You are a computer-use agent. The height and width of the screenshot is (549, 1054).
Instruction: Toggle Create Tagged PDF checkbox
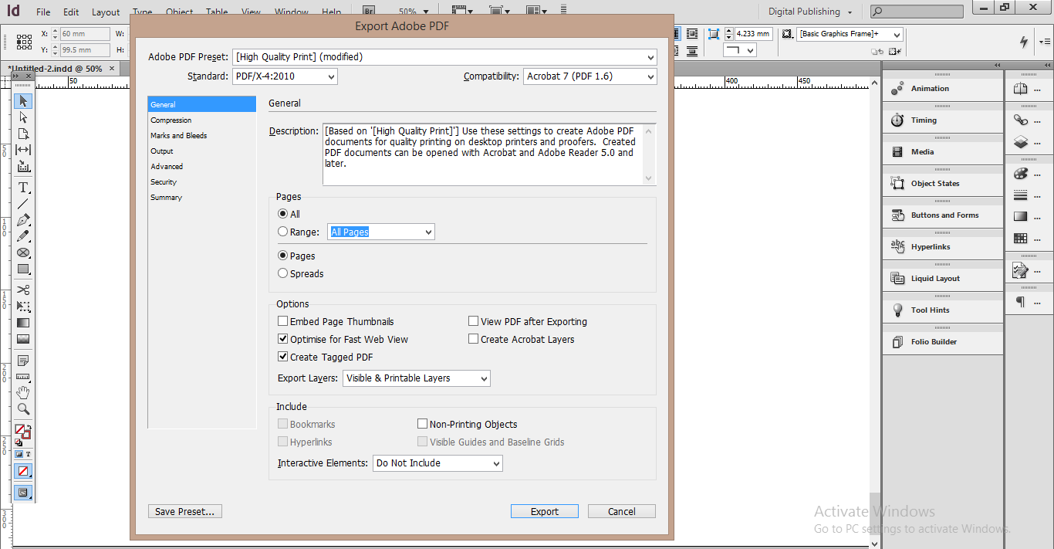(x=282, y=357)
